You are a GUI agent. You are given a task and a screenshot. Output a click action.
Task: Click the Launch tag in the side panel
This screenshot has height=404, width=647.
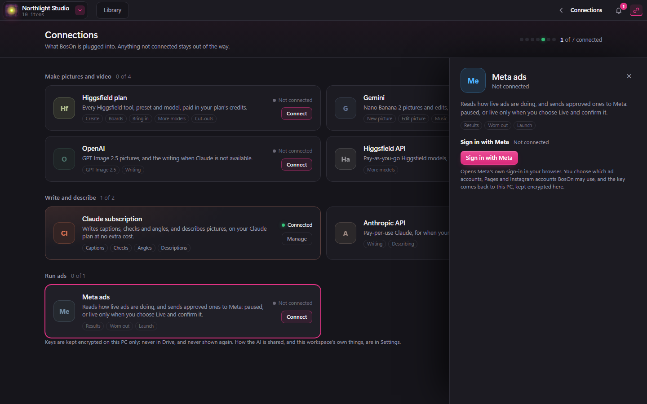pyautogui.click(x=524, y=125)
